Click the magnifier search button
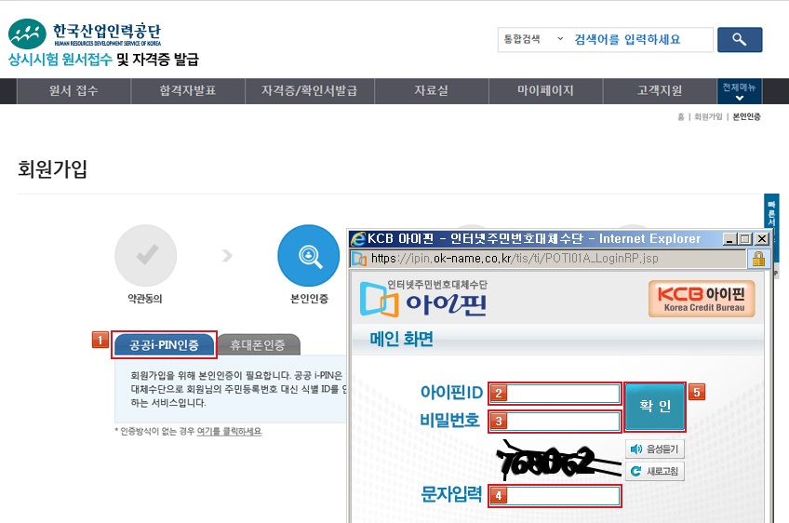Screen dimensions: 789x523 (740, 39)
